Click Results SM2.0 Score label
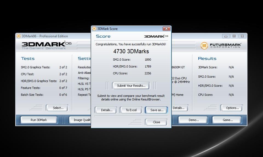The width and height of the screenshot is (263, 157). (207, 77)
